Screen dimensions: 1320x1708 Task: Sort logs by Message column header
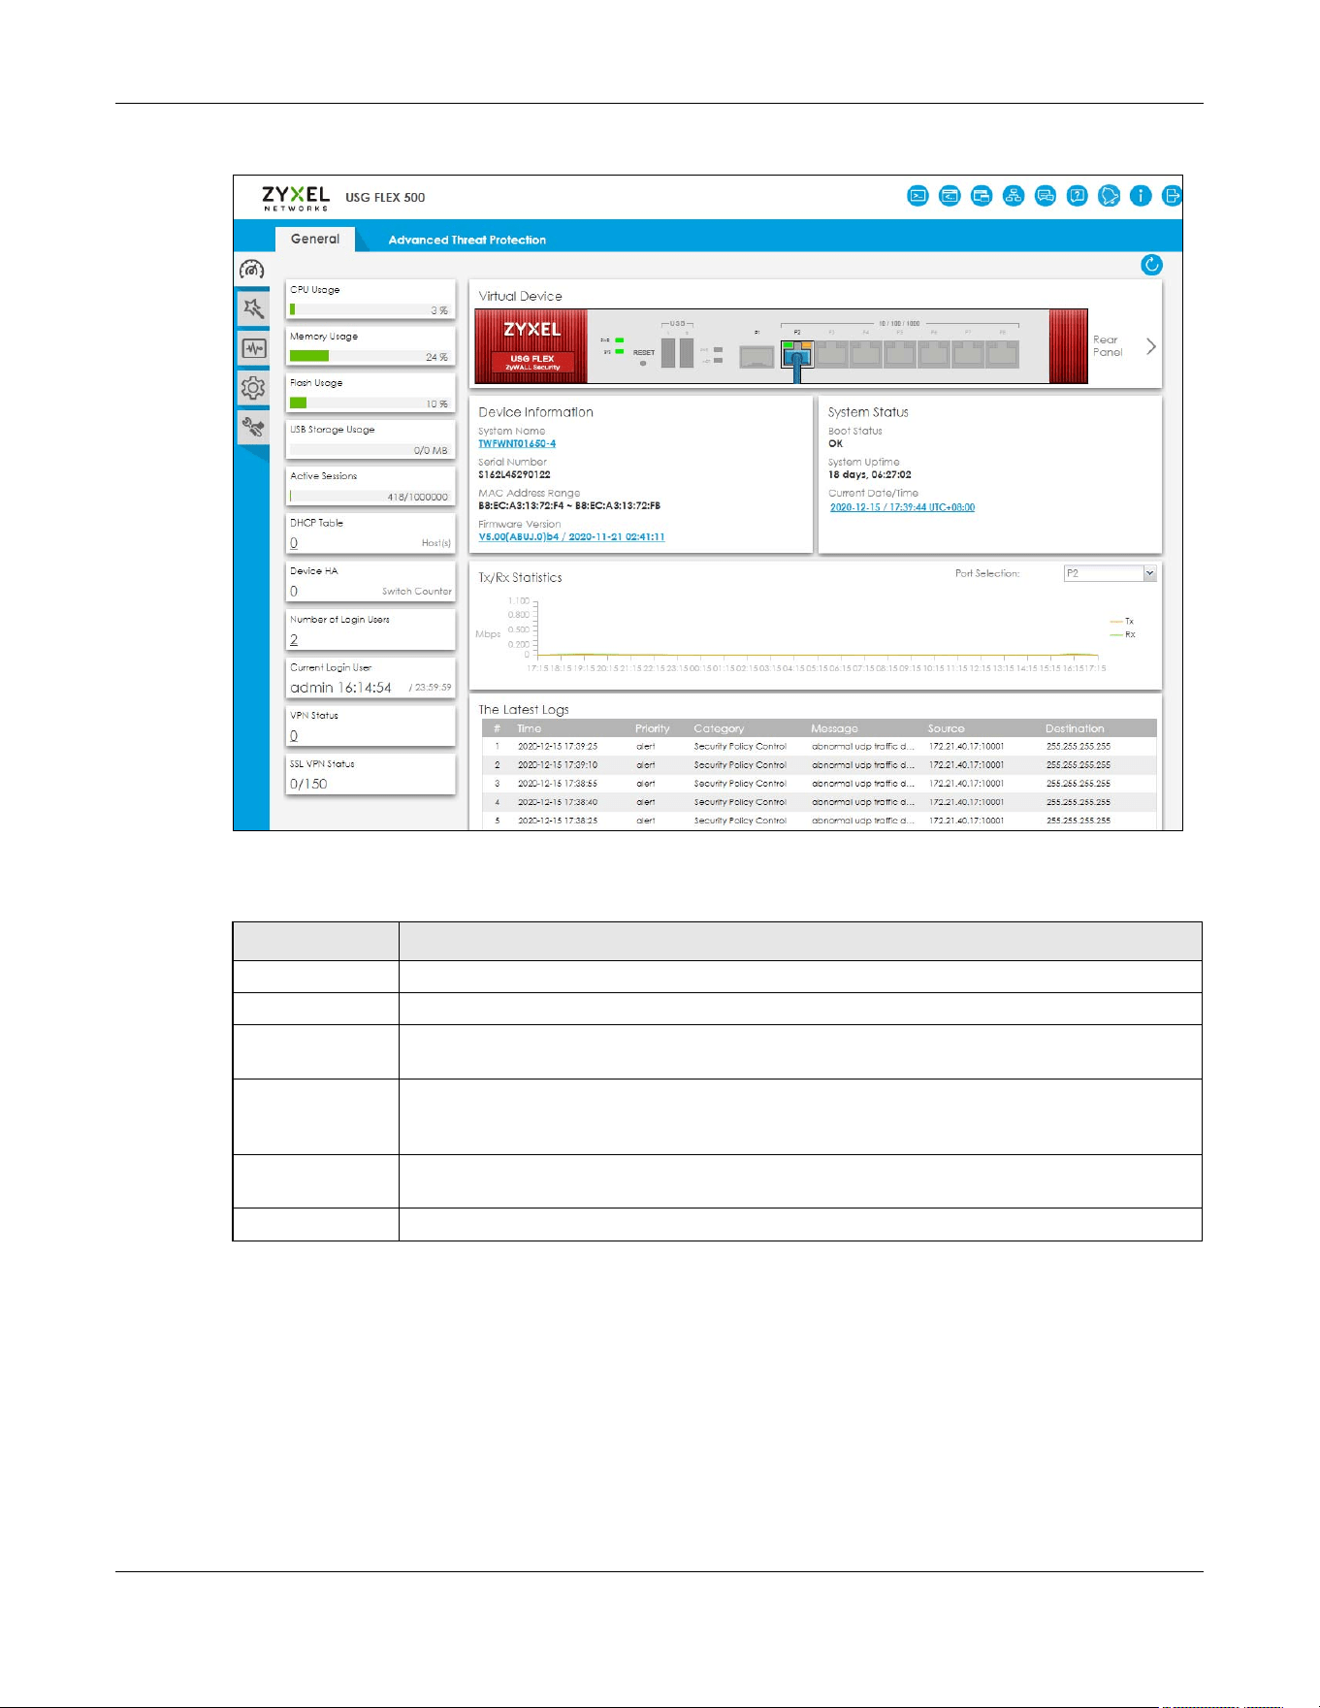(834, 728)
